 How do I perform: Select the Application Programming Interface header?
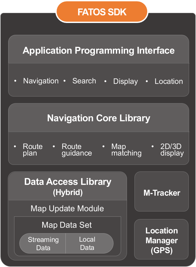click(x=98, y=51)
